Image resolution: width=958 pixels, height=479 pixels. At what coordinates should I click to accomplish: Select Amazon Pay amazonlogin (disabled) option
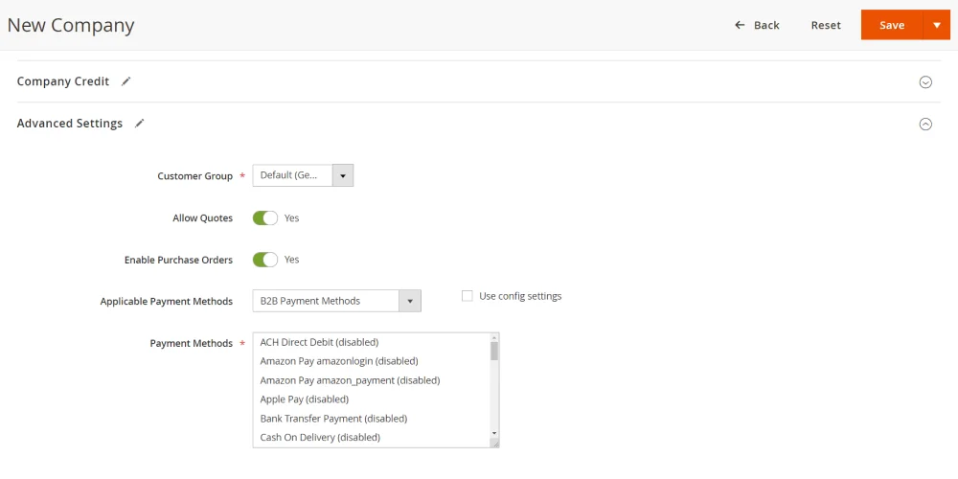372,361
